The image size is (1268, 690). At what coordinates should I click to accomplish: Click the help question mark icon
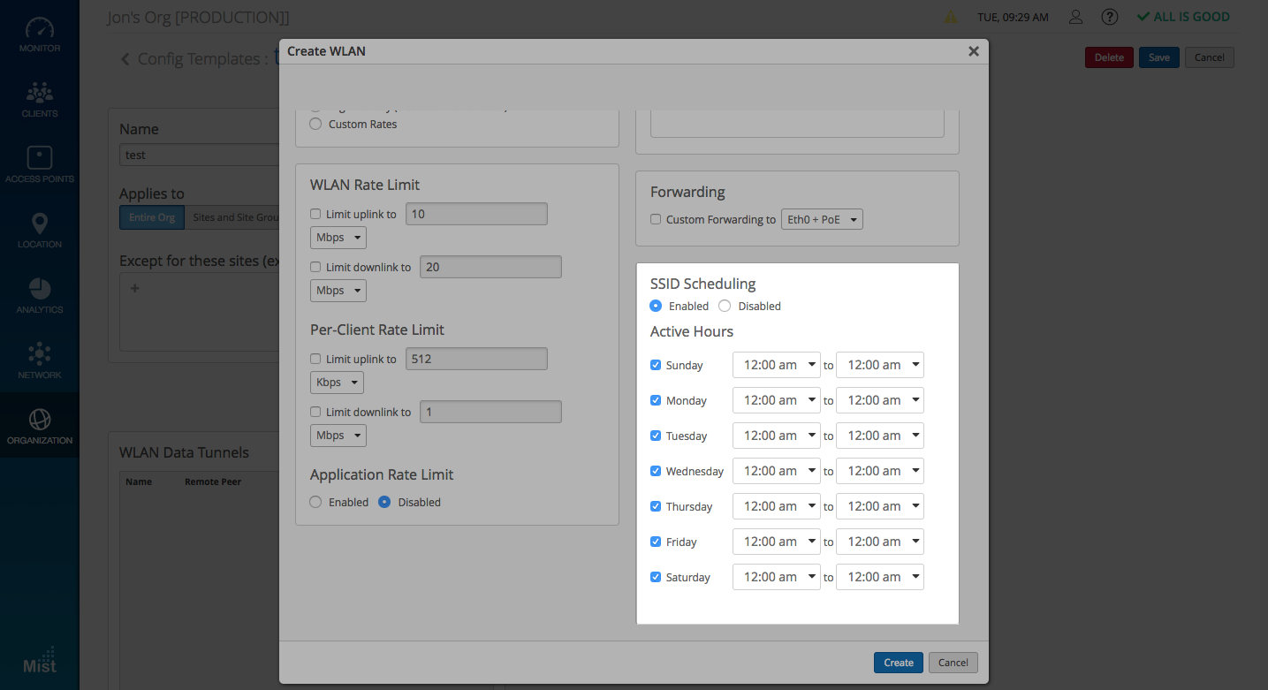[x=1110, y=17]
